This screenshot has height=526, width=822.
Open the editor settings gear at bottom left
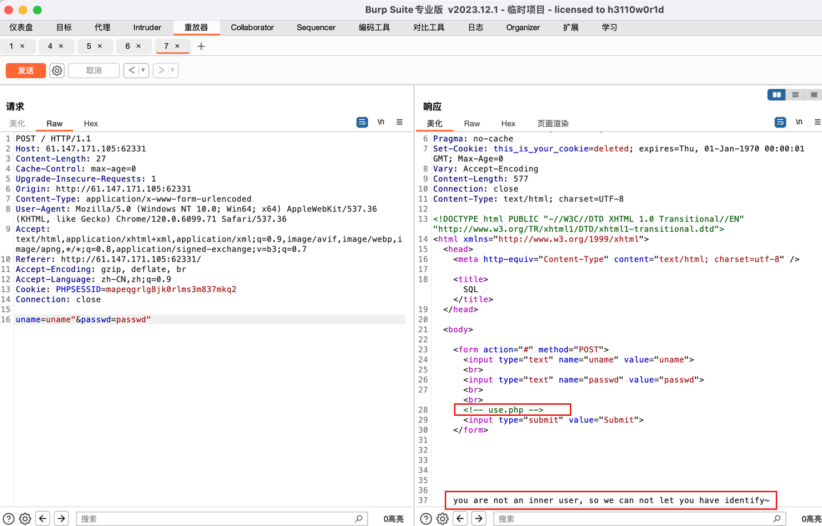pyautogui.click(x=24, y=518)
